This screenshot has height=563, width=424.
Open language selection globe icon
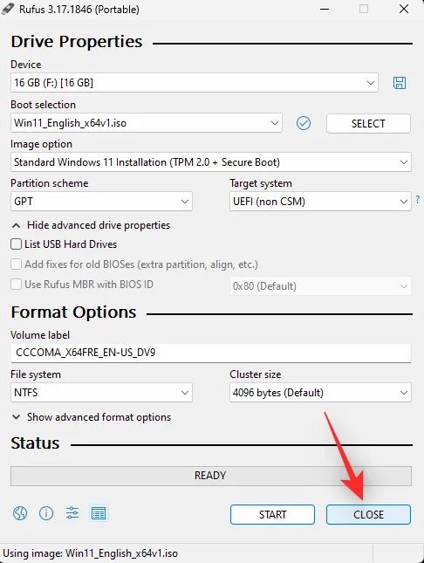point(20,513)
